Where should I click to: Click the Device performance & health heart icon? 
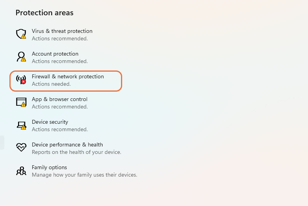[21, 148]
